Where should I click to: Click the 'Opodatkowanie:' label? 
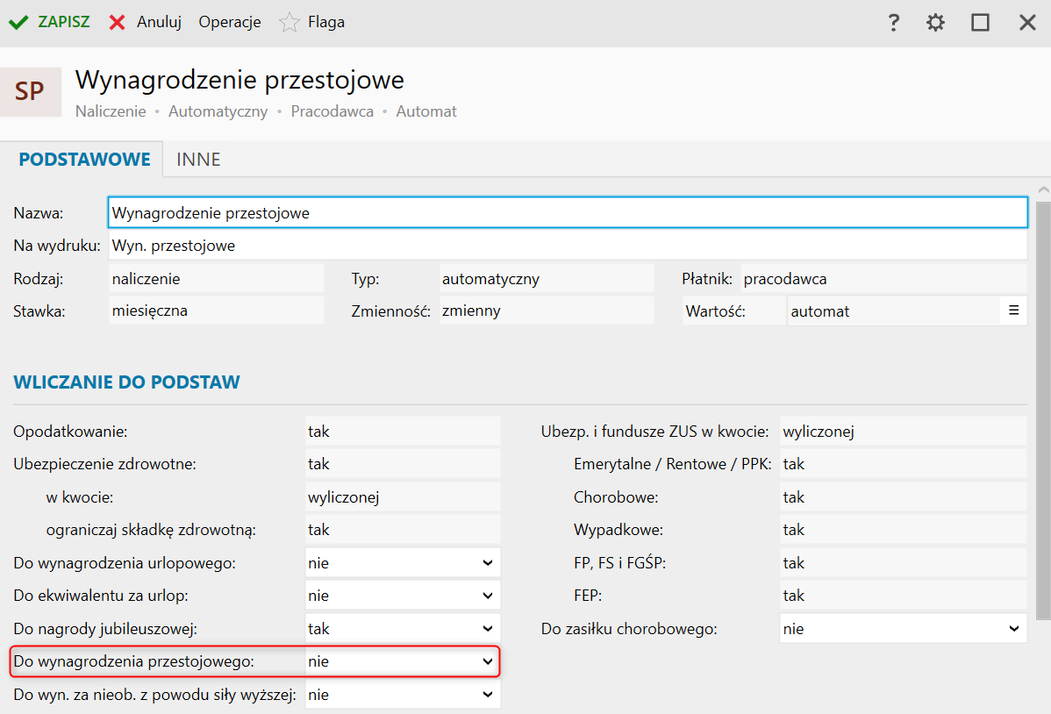click(70, 431)
